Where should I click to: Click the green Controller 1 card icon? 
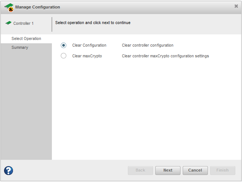(x=9, y=23)
